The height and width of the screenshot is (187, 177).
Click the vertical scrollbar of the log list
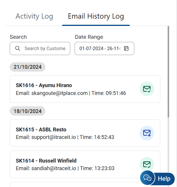click(x=168, y=72)
